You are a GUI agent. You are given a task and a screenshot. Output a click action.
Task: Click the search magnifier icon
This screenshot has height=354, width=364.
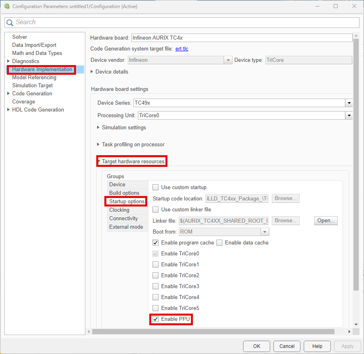click(x=10, y=22)
